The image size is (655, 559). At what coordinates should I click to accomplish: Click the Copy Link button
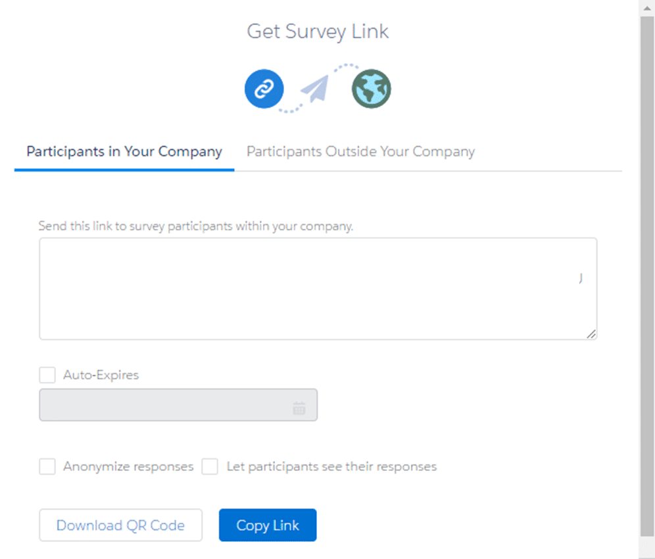coord(268,525)
